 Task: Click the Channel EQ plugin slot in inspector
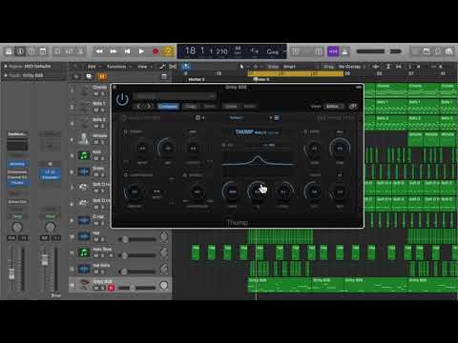[17, 177]
